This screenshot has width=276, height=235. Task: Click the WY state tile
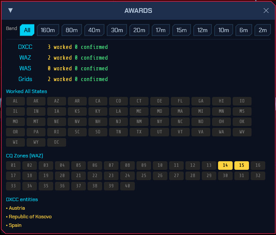36,142
